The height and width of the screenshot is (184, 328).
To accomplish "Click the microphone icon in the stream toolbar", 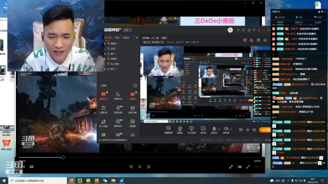I will pyautogui.click(x=214, y=129).
